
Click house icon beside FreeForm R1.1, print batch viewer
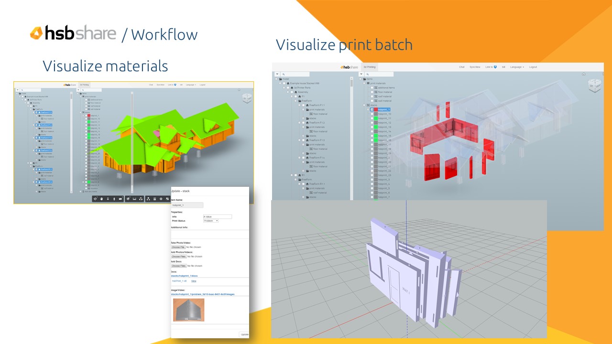point(306,184)
